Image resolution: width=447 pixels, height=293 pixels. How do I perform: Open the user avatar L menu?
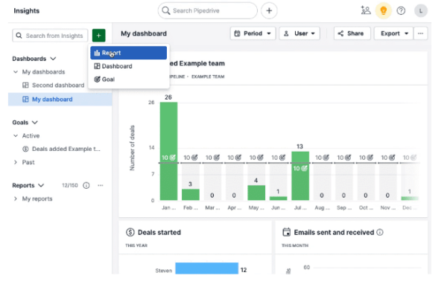point(420,11)
